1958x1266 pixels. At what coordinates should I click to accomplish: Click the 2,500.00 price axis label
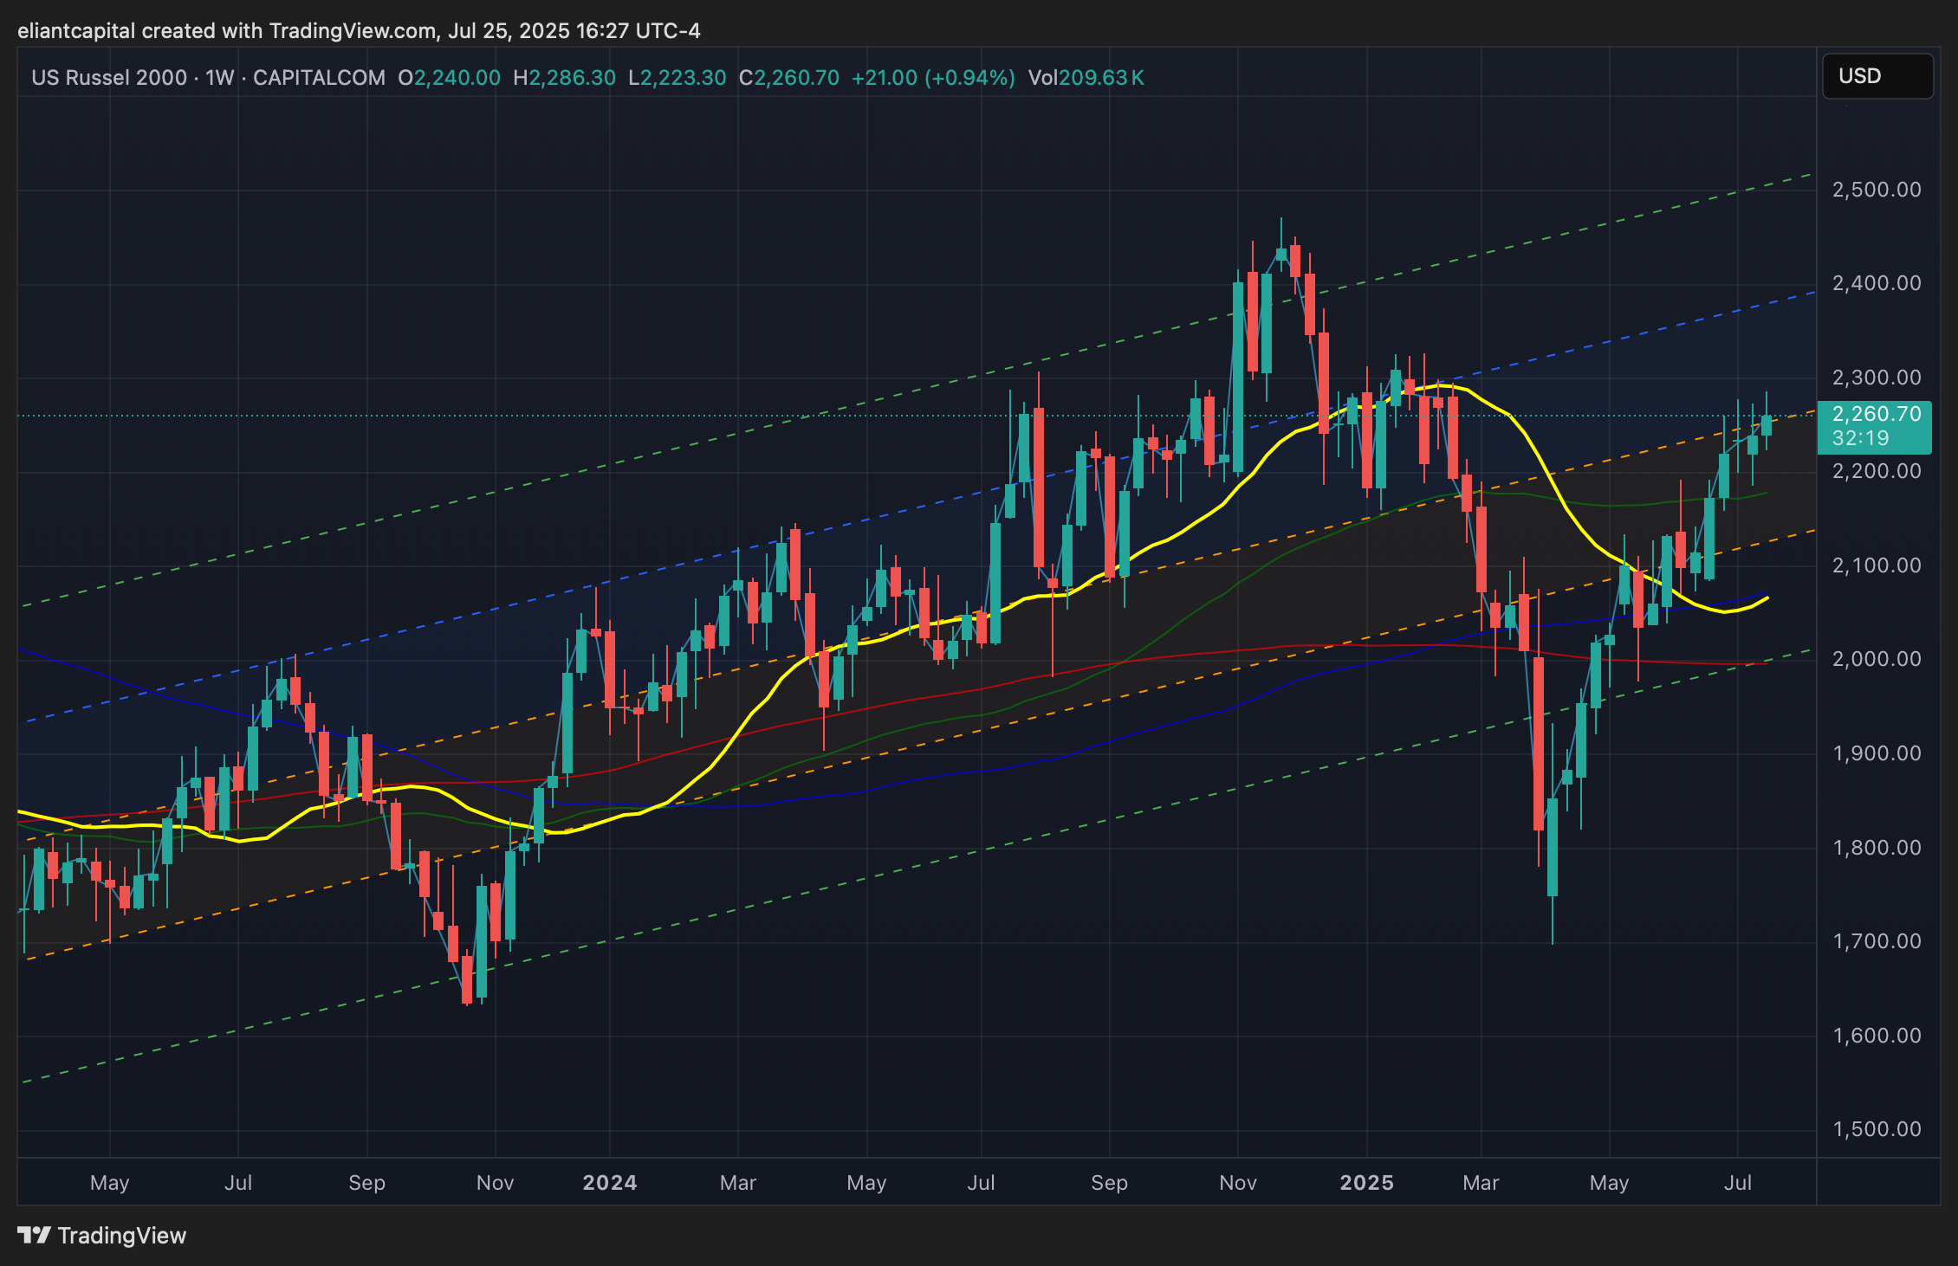pyautogui.click(x=1876, y=190)
